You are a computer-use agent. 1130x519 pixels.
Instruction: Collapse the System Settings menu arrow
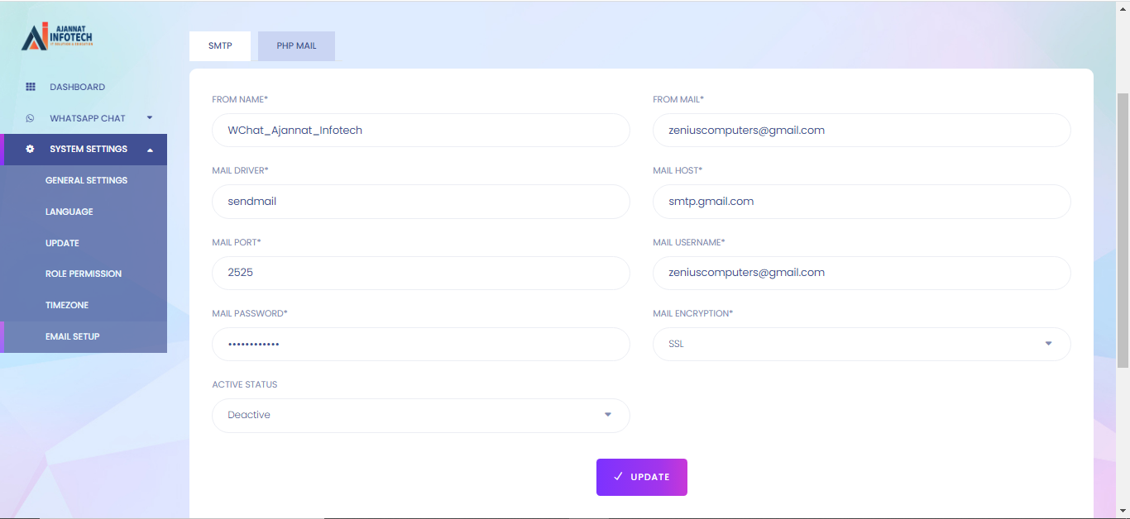tap(150, 150)
